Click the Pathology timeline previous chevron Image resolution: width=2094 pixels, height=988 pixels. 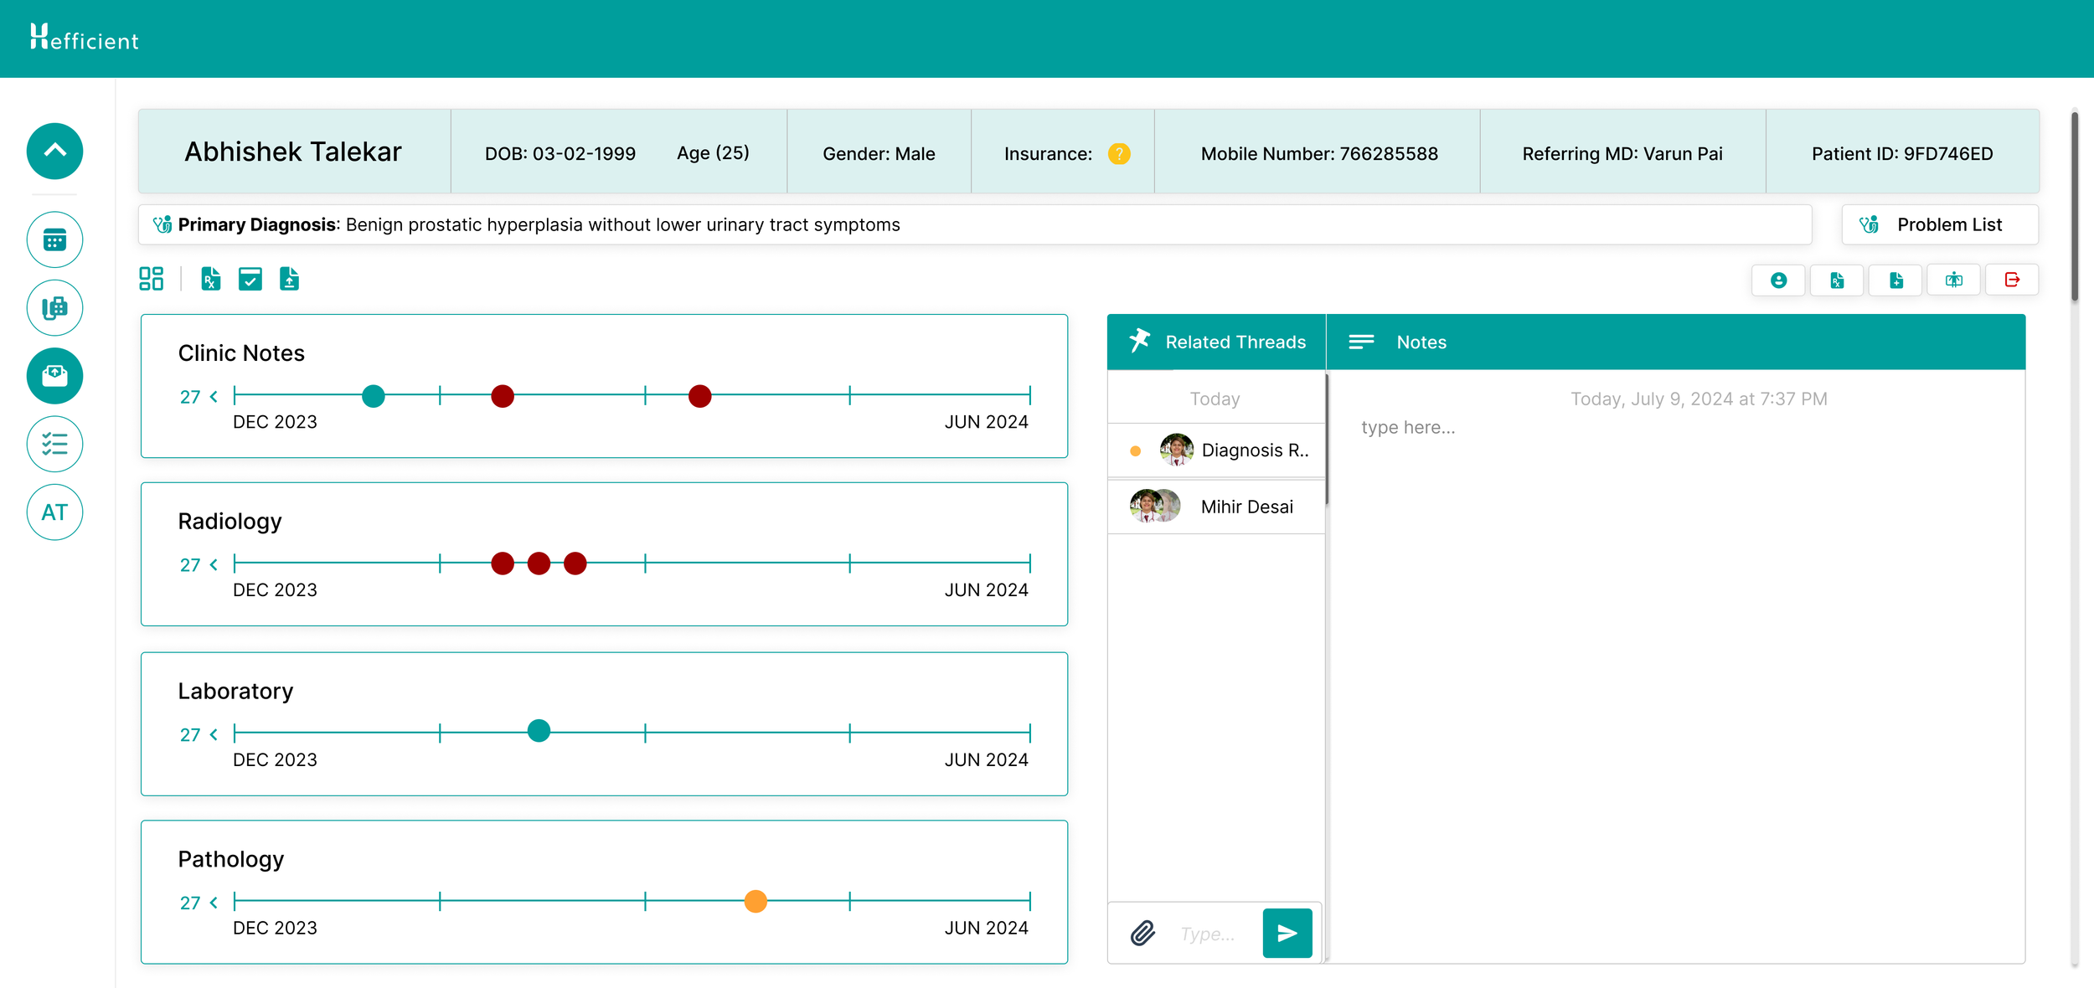click(x=214, y=903)
